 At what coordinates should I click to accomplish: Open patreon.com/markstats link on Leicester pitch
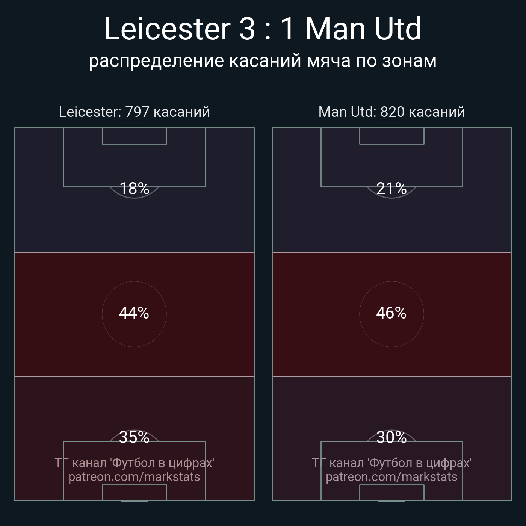click(134, 477)
